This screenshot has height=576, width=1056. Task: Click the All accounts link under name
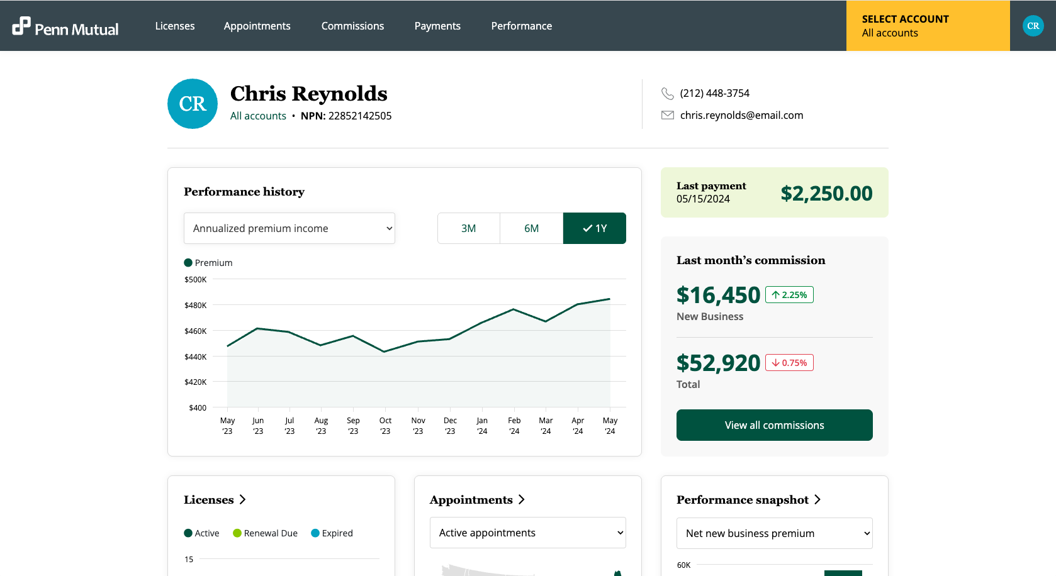coord(258,116)
